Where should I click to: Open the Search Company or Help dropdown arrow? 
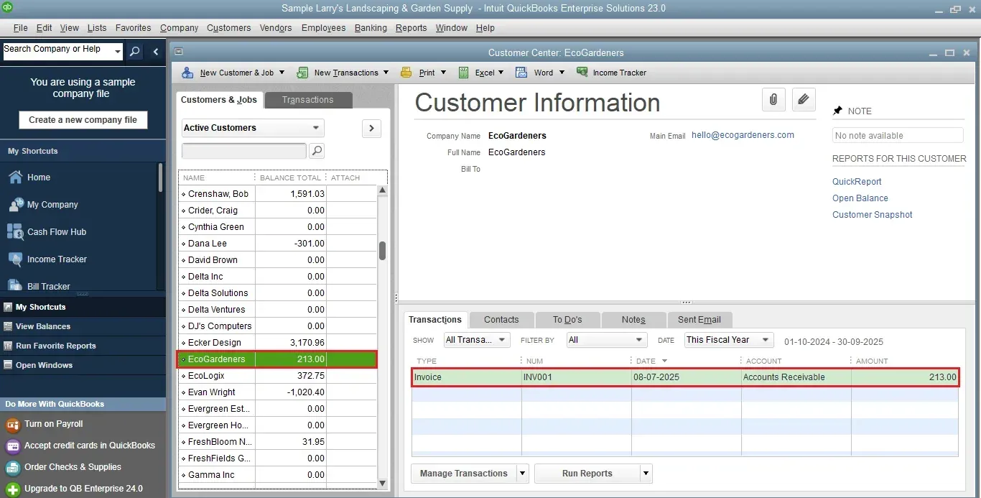coord(118,52)
